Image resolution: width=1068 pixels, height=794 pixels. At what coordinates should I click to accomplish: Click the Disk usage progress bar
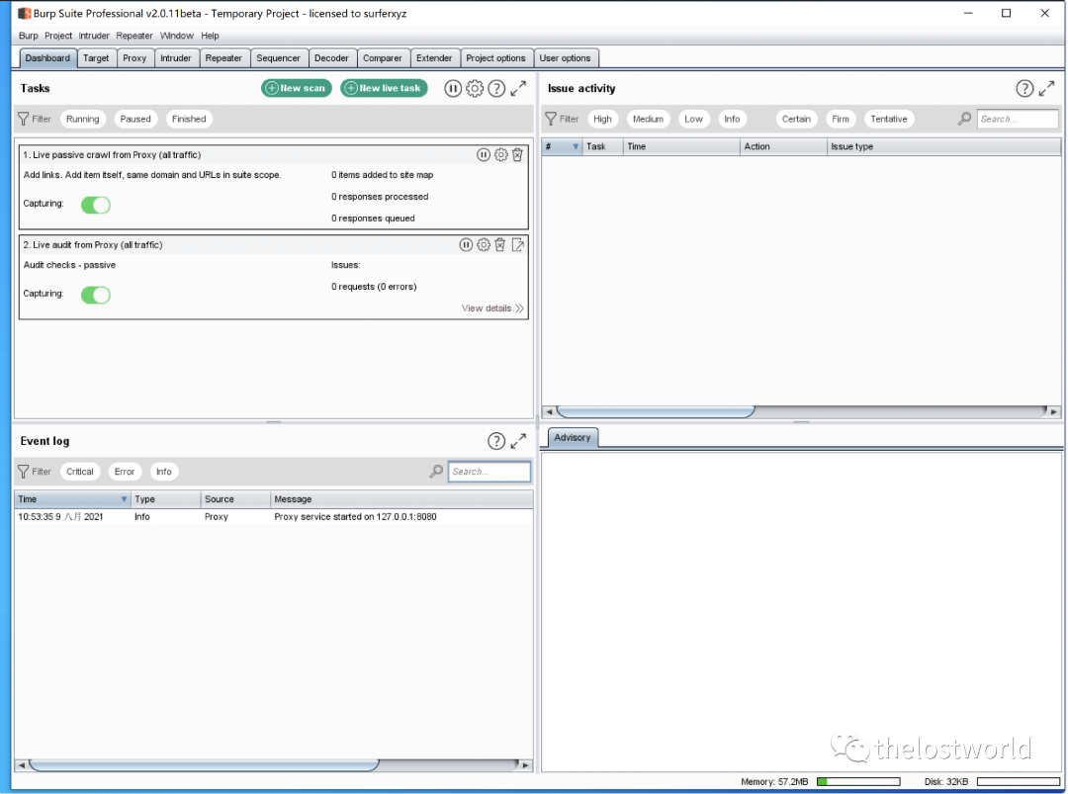click(1019, 782)
